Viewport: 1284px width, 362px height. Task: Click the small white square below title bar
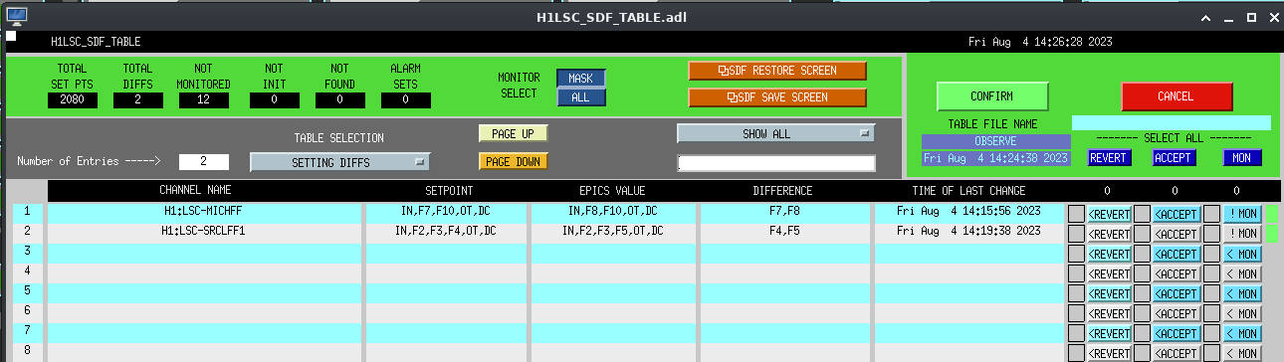point(11,36)
